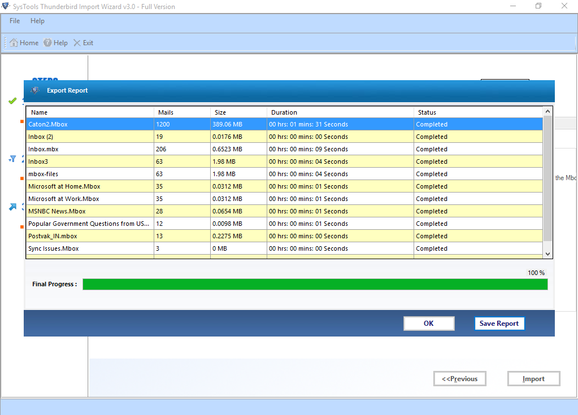
Task: Click the blue arrow import step icon
Action: tap(12, 207)
